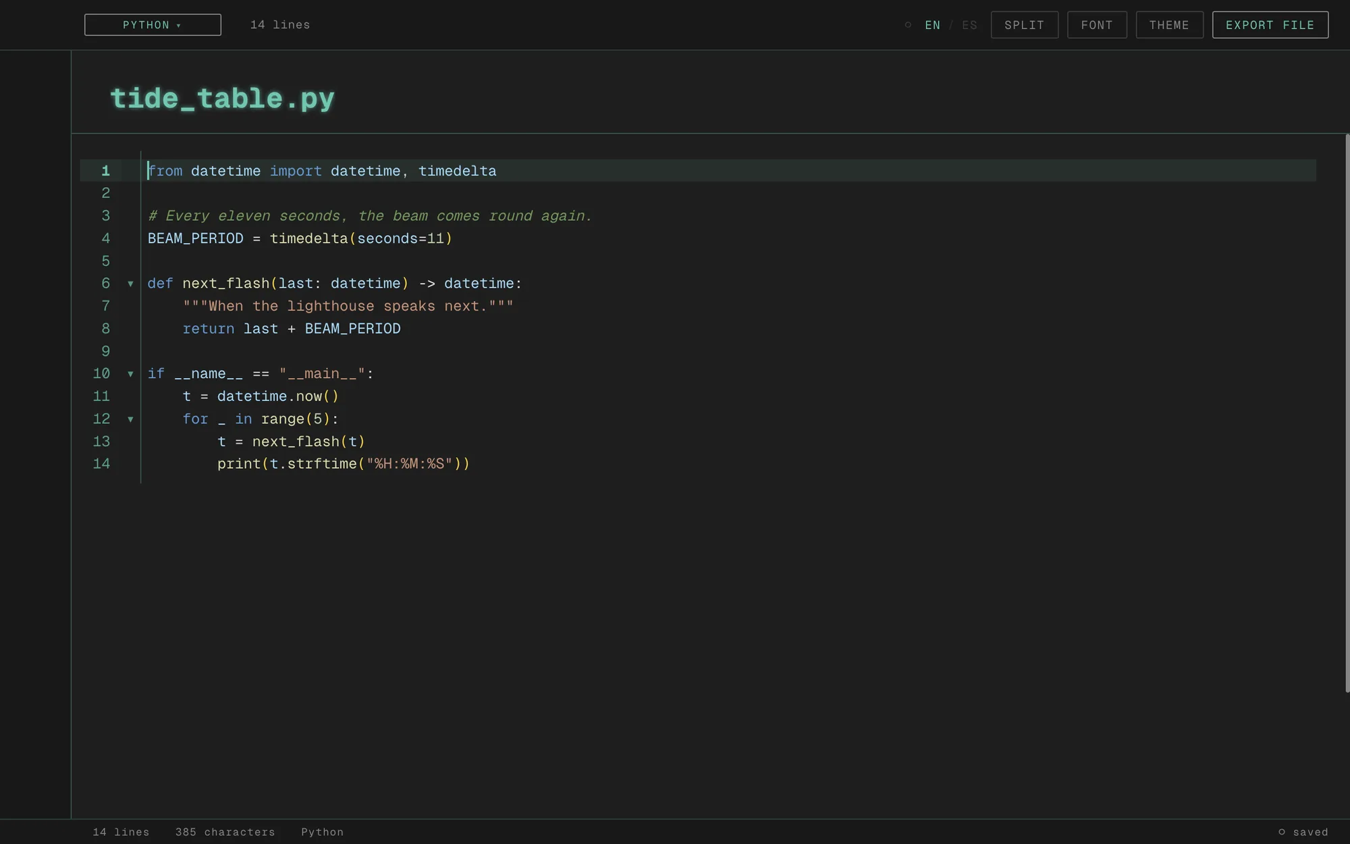Image resolution: width=1350 pixels, height=844 pixels.
Task: Select line number 1 in gutter
Action: point(105,171)
